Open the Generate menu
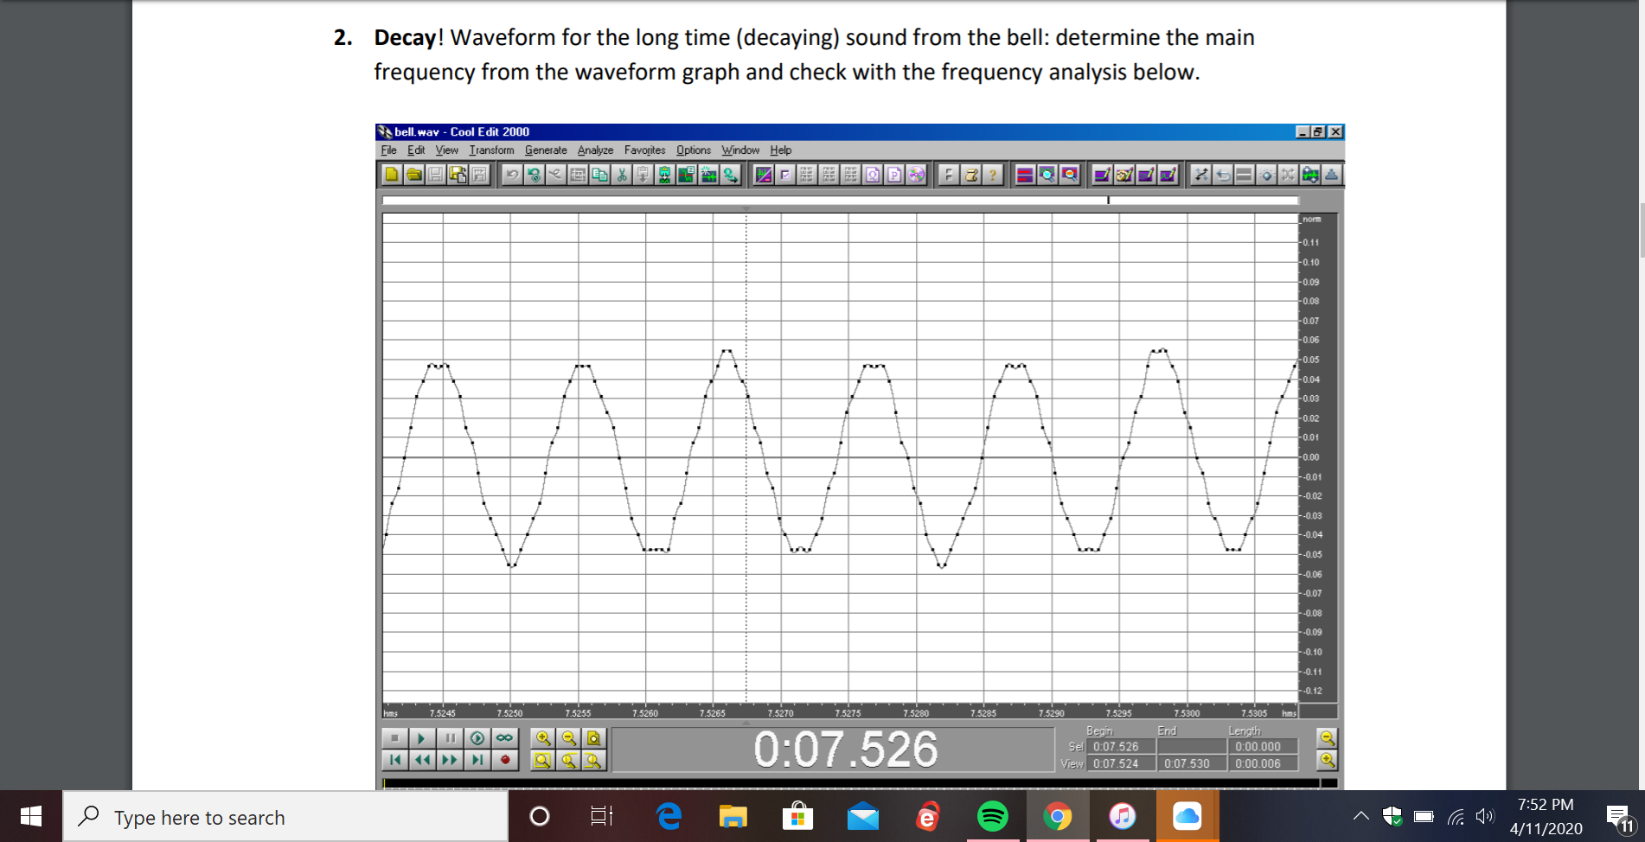The image size is (1645, 842). (x=546, y=150)
